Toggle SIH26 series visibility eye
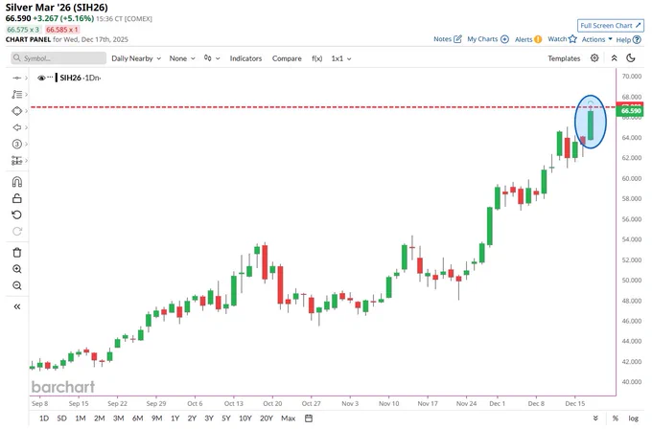This screenshot has width=652, height=429. (40, 78)
